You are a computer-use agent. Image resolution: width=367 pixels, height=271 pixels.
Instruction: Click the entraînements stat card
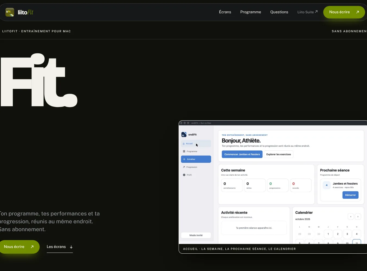click(232, 185)
